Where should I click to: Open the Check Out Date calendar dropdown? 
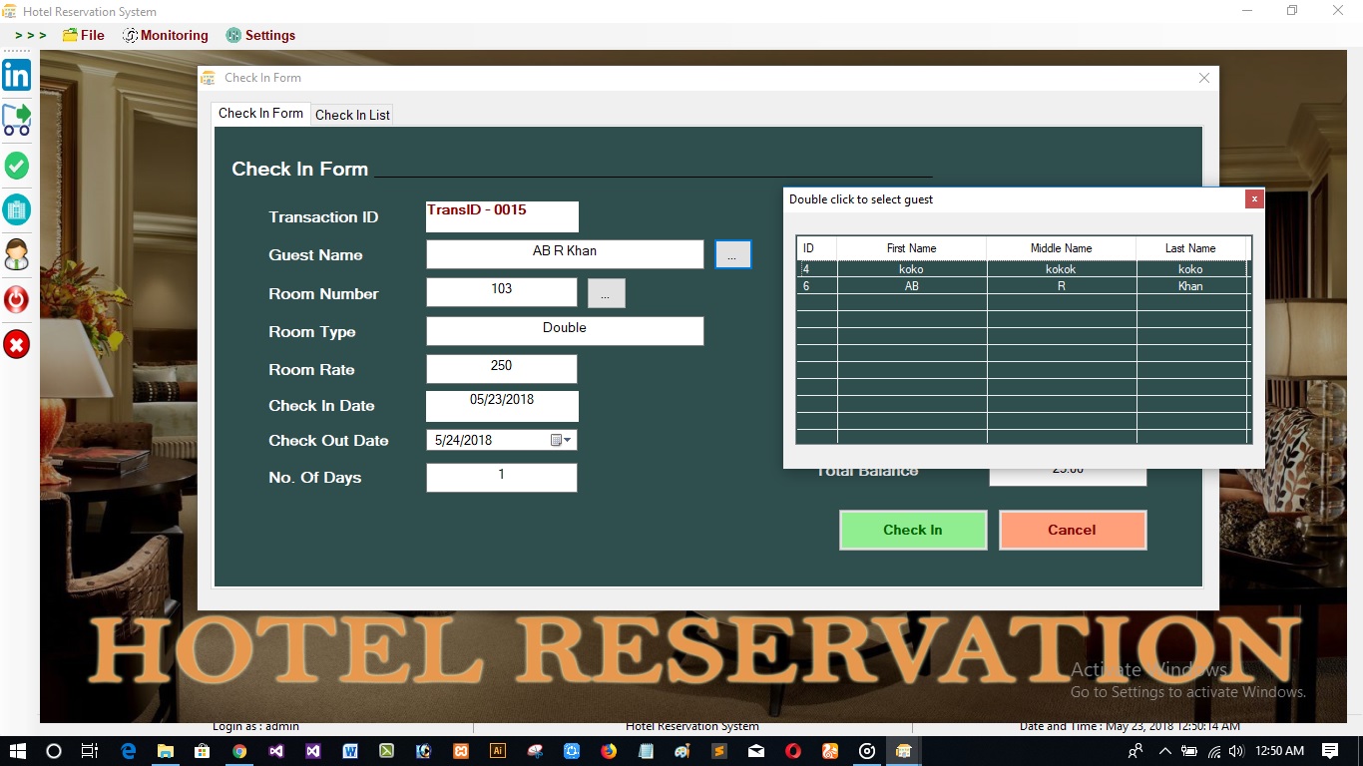[567, 440]
